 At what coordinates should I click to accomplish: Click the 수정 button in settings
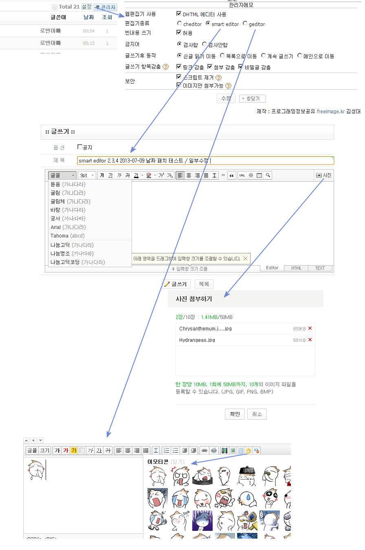click(226, 99)
